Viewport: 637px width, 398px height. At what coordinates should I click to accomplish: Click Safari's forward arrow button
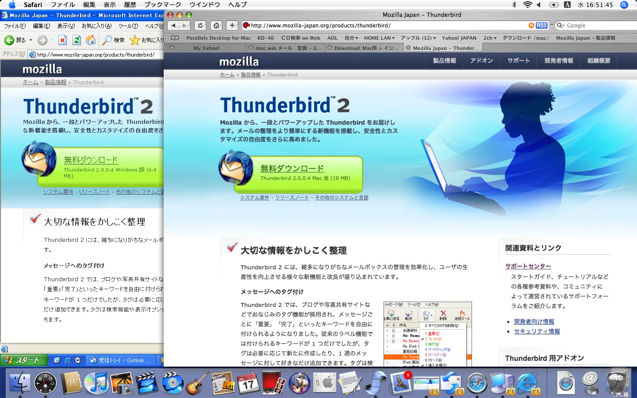[x=185, y=25]
